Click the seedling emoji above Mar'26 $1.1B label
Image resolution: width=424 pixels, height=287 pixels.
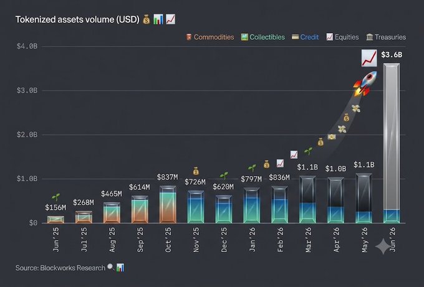(x=308, y=151)
